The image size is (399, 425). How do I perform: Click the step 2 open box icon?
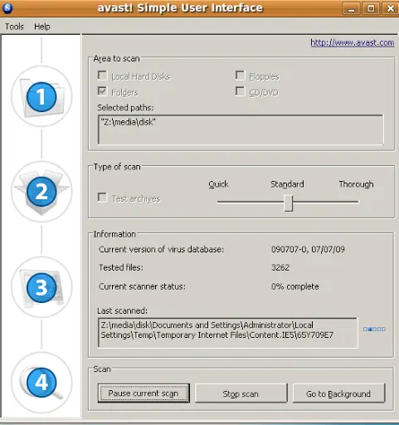point(41,192)
